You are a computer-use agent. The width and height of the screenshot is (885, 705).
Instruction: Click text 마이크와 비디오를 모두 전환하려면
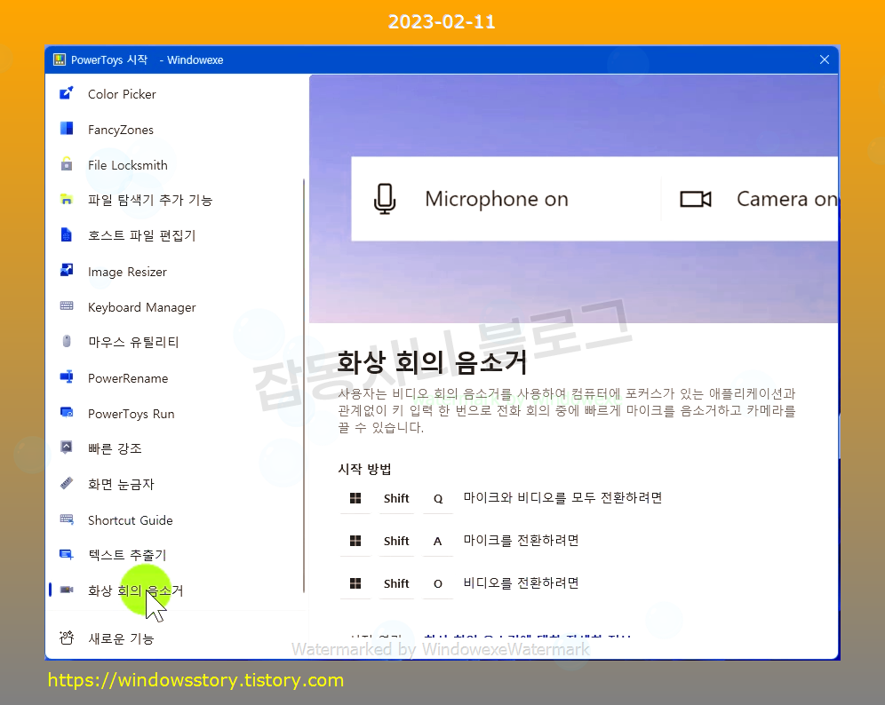(x=562, y=497)
